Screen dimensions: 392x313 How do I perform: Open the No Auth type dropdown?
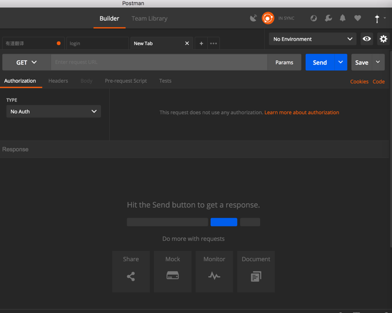point(53,111)
